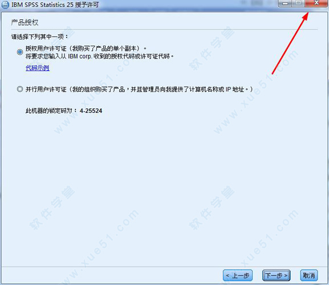329x285 pixels.
Task: Maximize the SPSS license authorization window
Action: coord(298,3)
